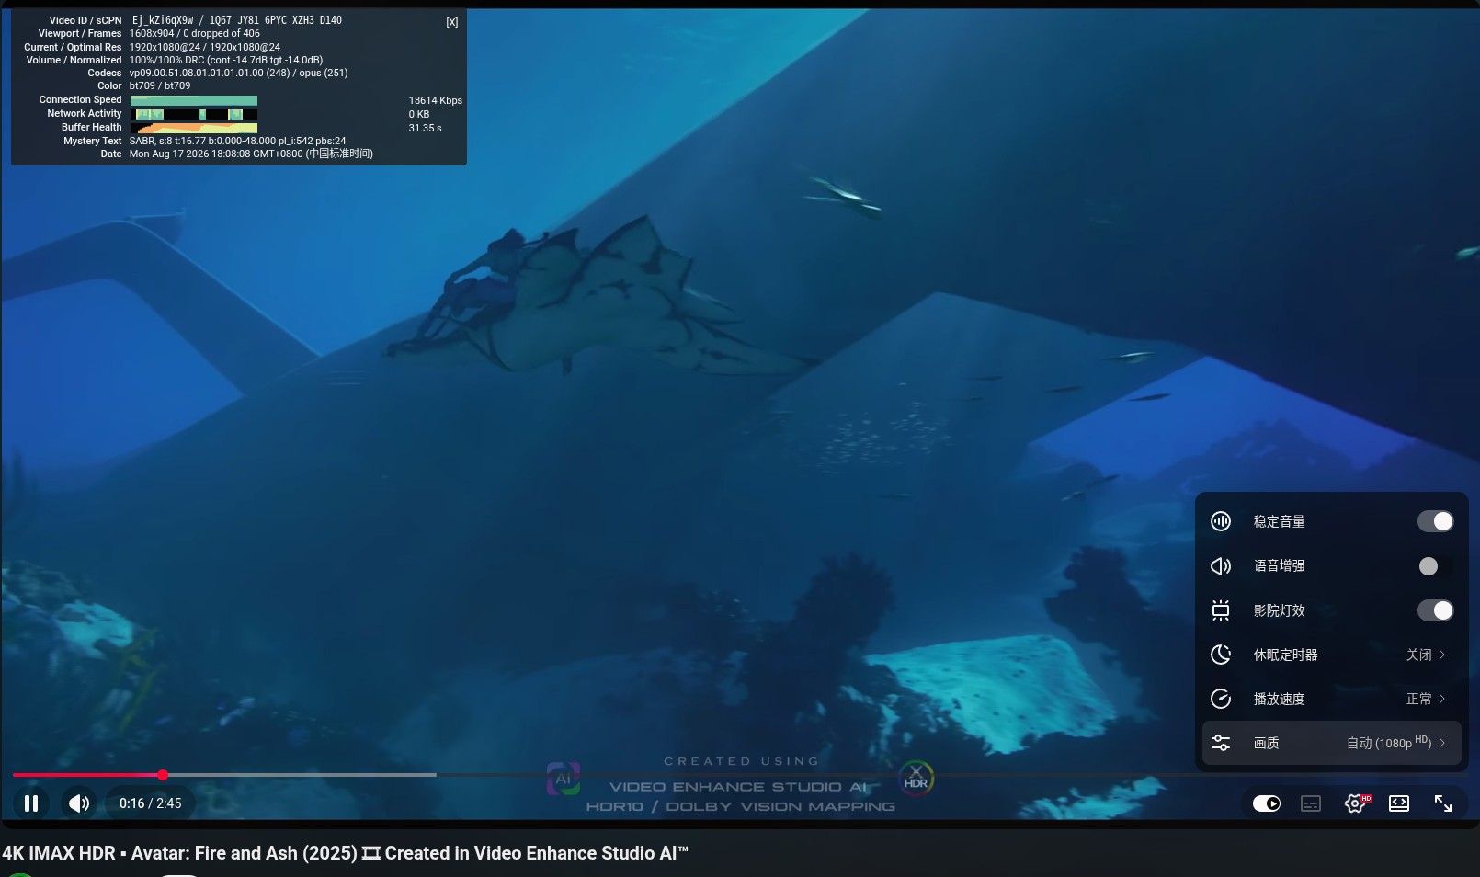Image resolution: width=1480 pixels, height=877 pixels.
Task: Click the 语音增强 speaker icon
Action: pos(1221,565)
